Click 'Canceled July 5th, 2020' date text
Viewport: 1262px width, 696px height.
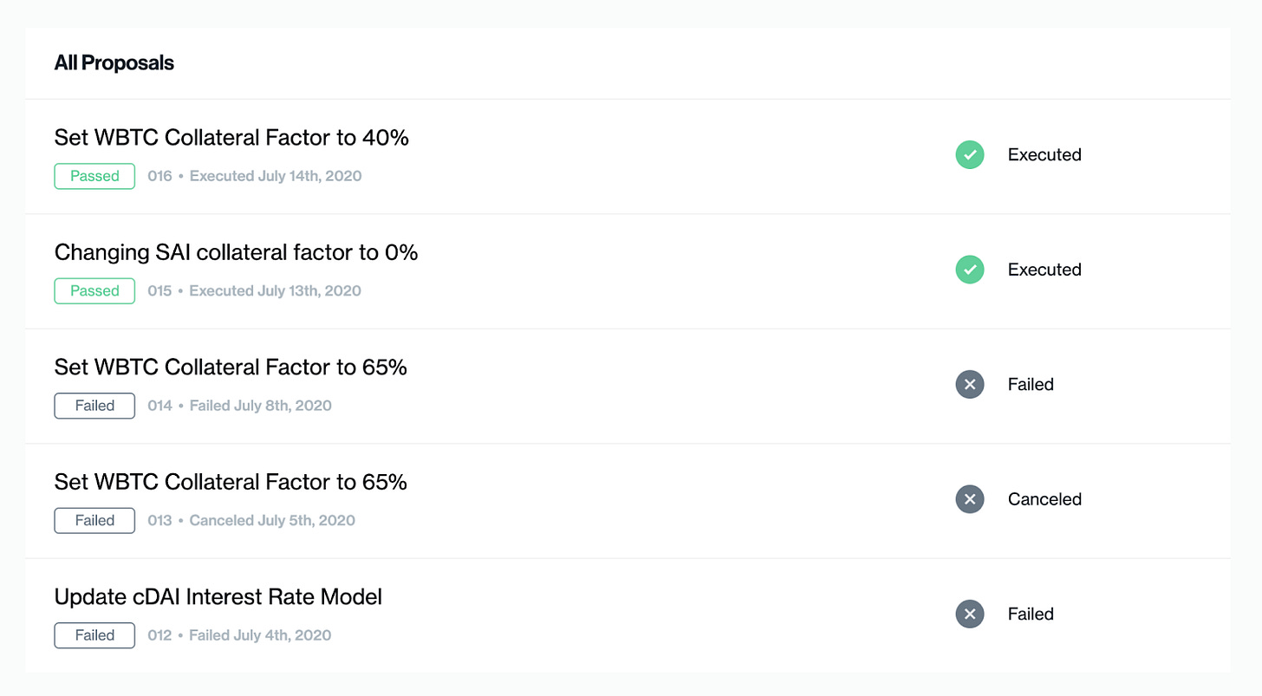pos(272,521)
